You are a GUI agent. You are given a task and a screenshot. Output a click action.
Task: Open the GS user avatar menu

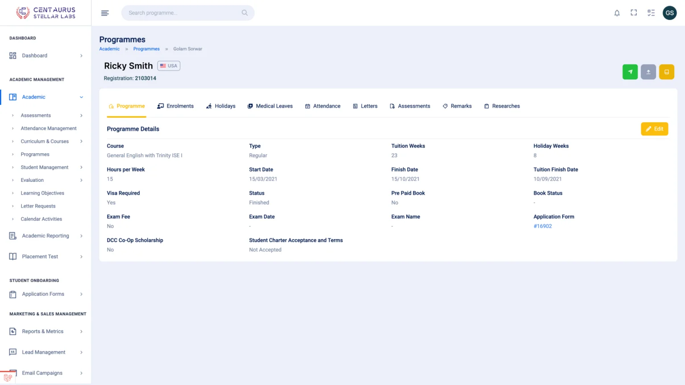point(669,13)
